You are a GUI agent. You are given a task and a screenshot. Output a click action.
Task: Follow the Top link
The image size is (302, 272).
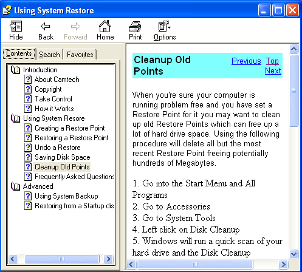tap(272, 61)
